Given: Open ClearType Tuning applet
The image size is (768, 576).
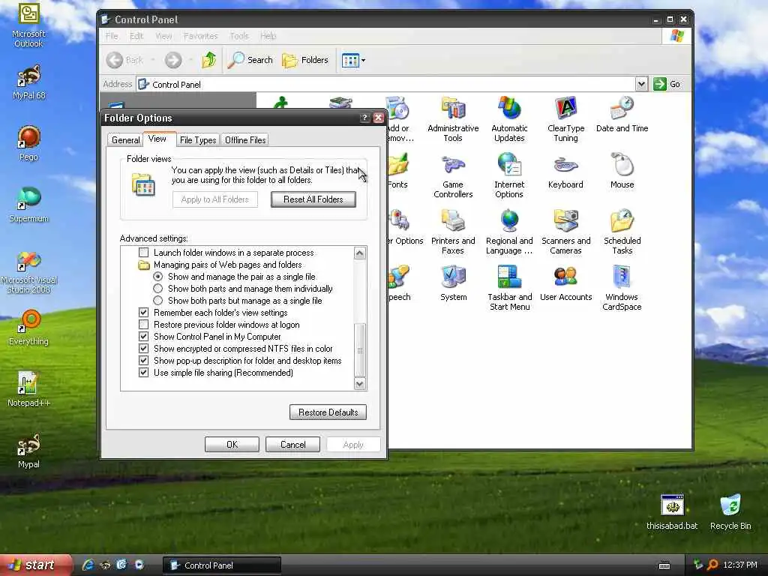Looking at the screenshot, I should 565,119.
